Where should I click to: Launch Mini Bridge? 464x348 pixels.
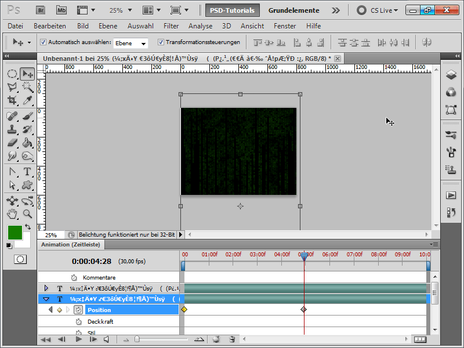[x=61, y=10]
